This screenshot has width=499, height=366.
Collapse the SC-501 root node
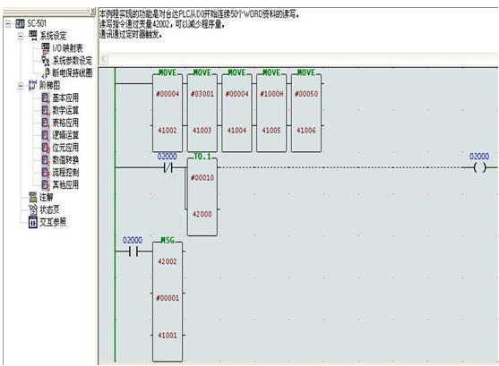click(x=8, y=23)
